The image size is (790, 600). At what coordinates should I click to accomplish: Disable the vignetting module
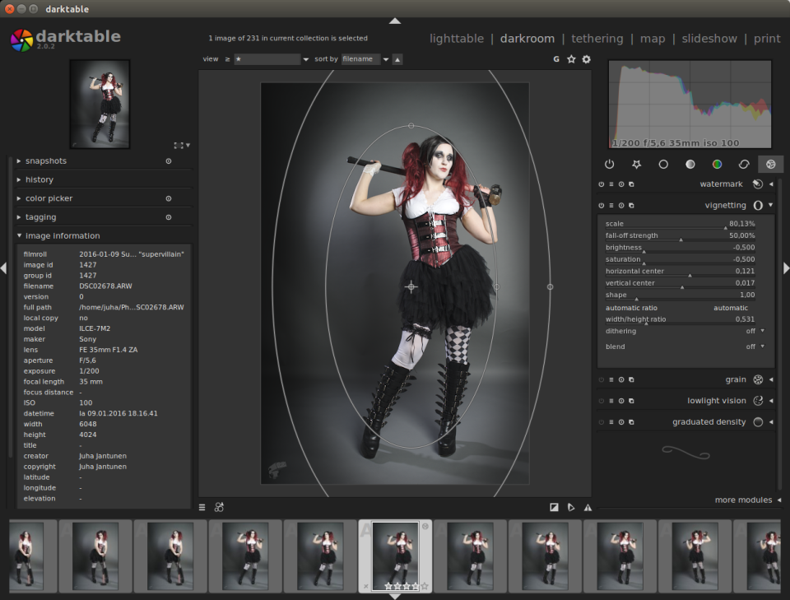pos(601,206)
